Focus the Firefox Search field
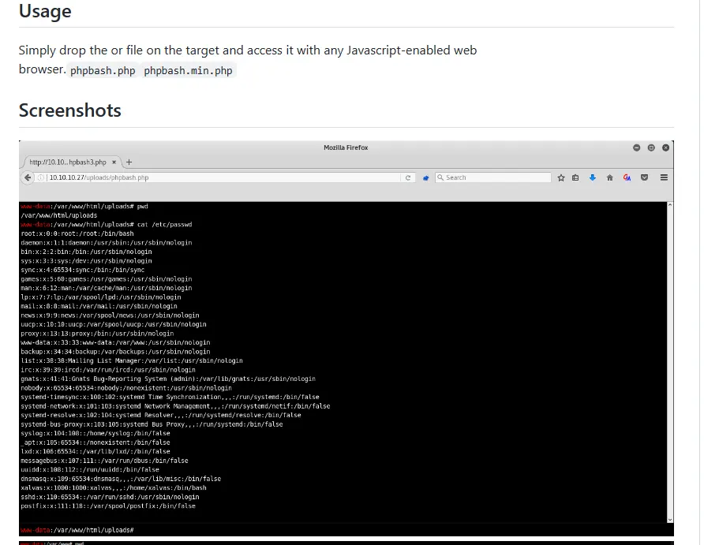 493,177
